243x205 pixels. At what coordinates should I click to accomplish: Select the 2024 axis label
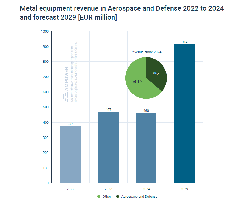point(146,188)
